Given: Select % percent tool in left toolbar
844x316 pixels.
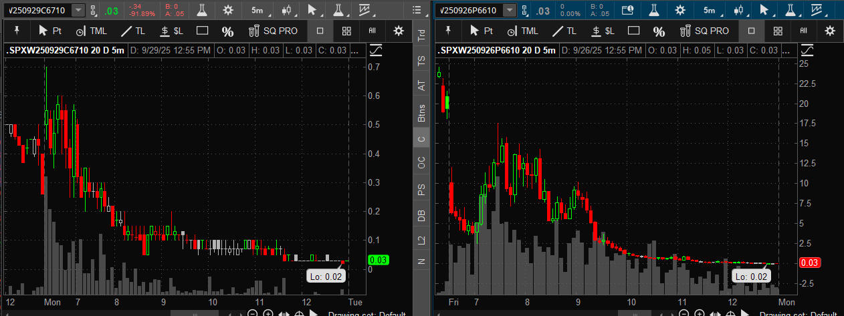Looking at the screenshot, I should pyautogui.click(x=227, y=31).
